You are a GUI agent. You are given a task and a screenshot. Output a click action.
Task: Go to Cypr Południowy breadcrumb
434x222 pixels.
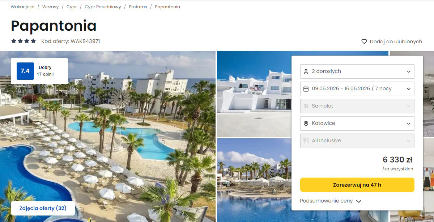pos(103,7)
